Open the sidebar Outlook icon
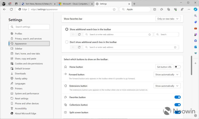Screen dimensions: 199x119 coord(195,47)
